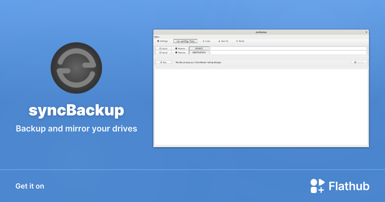
Task: Click the large round syncBackup logo
Action: tap(76, 68)
